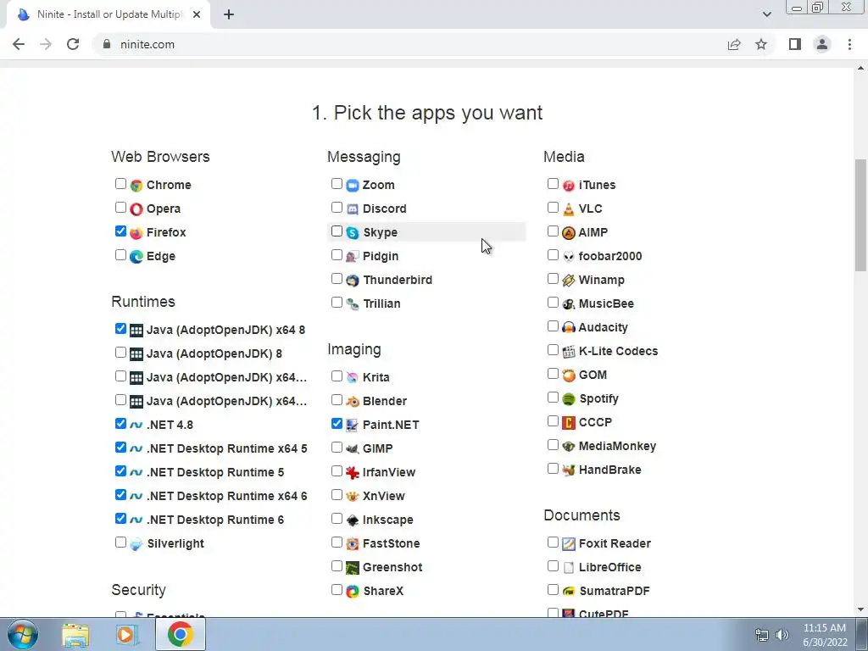Click the HandBrake app icon
Image resolution: width=868 pixels, height=651 pixels.
[569, 470]
